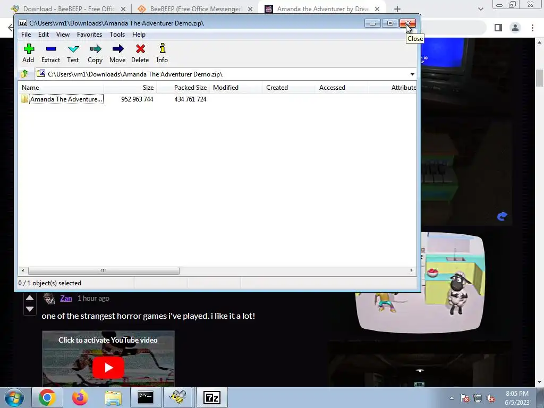544x408 pixels.
Task: Open Zan's profile link
Action: 66,299
